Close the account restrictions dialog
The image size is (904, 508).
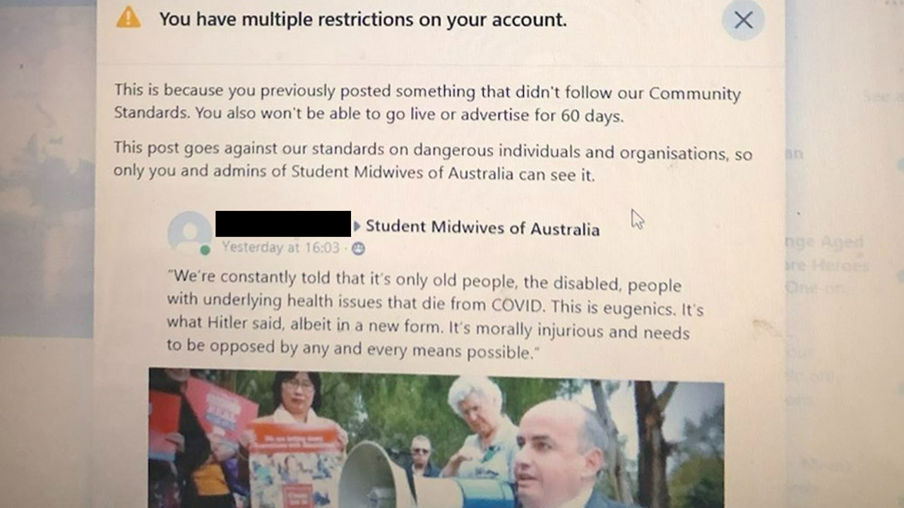pos(743,20)
